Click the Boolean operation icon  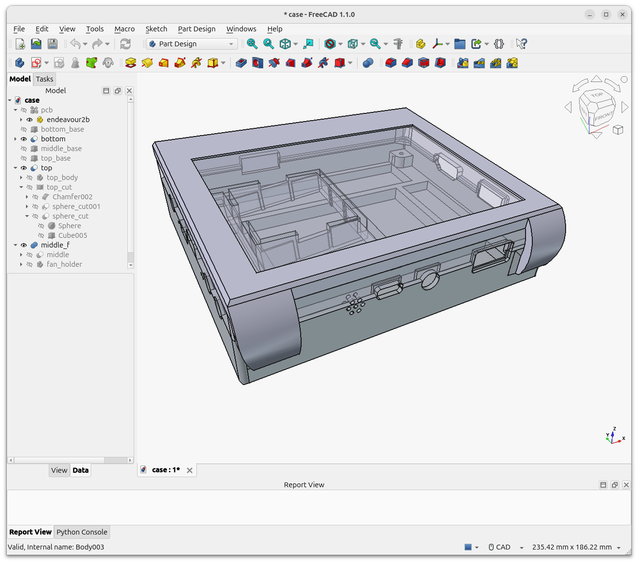pos(368,63)
